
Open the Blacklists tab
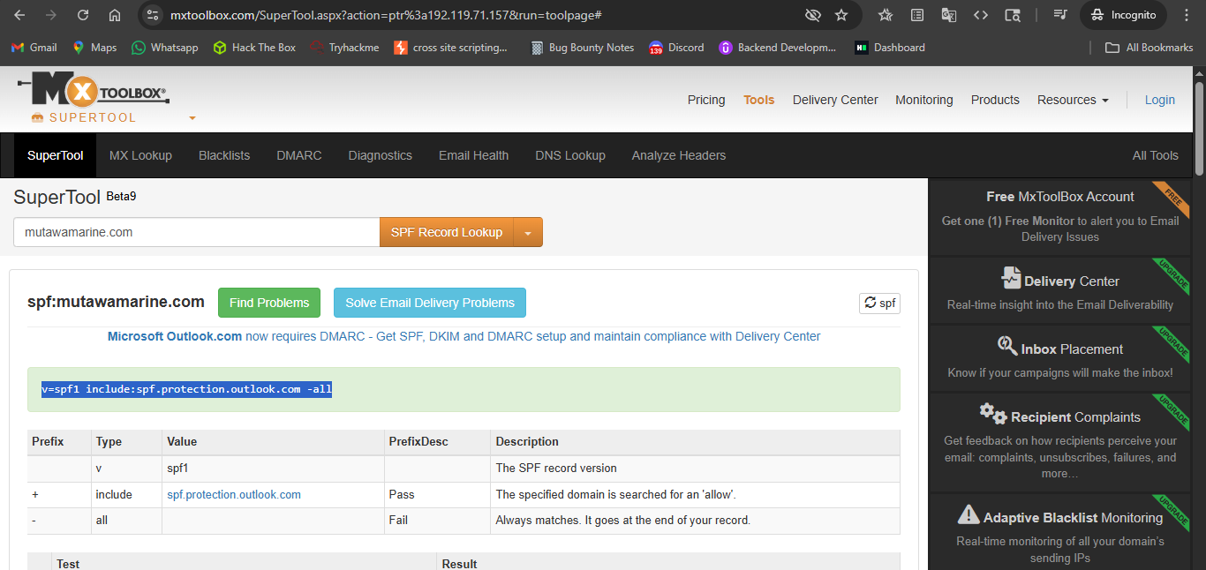pos(224,155)
